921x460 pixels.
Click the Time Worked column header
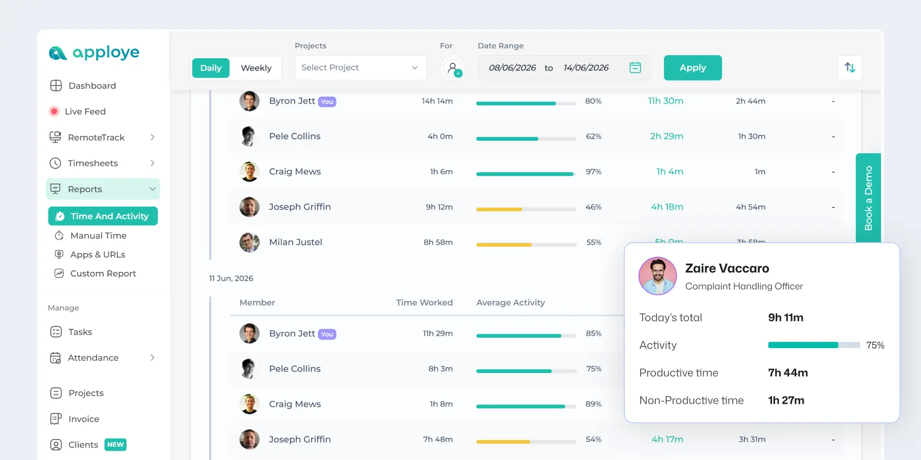coord(424,303)
